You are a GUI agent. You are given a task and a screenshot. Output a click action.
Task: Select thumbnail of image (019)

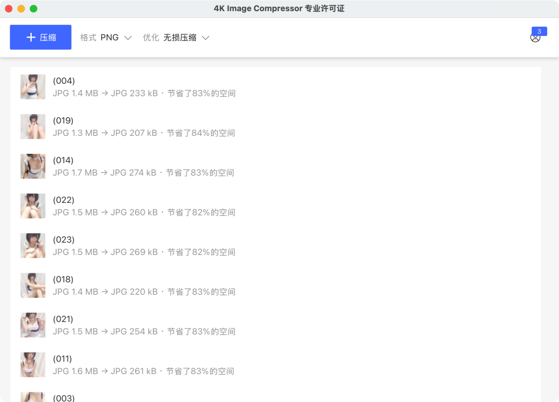(x=33, y=127)
